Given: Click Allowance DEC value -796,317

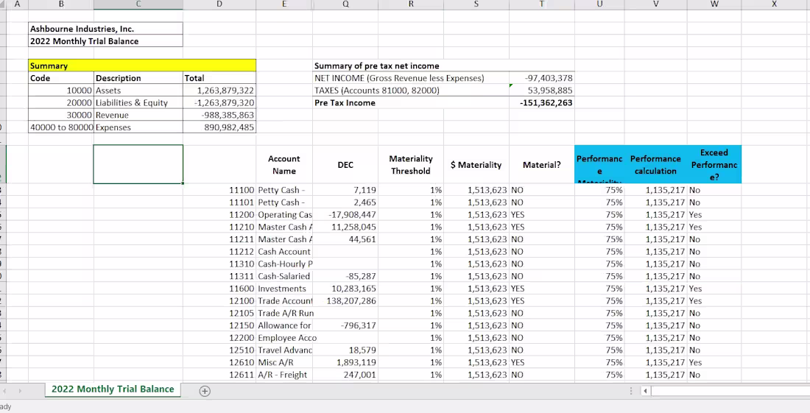Looking at the screenshot, I should point(345,325).
